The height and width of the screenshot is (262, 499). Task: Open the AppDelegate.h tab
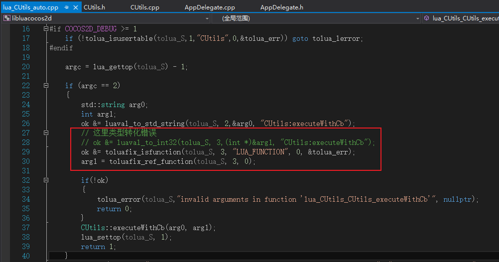pyautogui.click(x=281, y=7)
